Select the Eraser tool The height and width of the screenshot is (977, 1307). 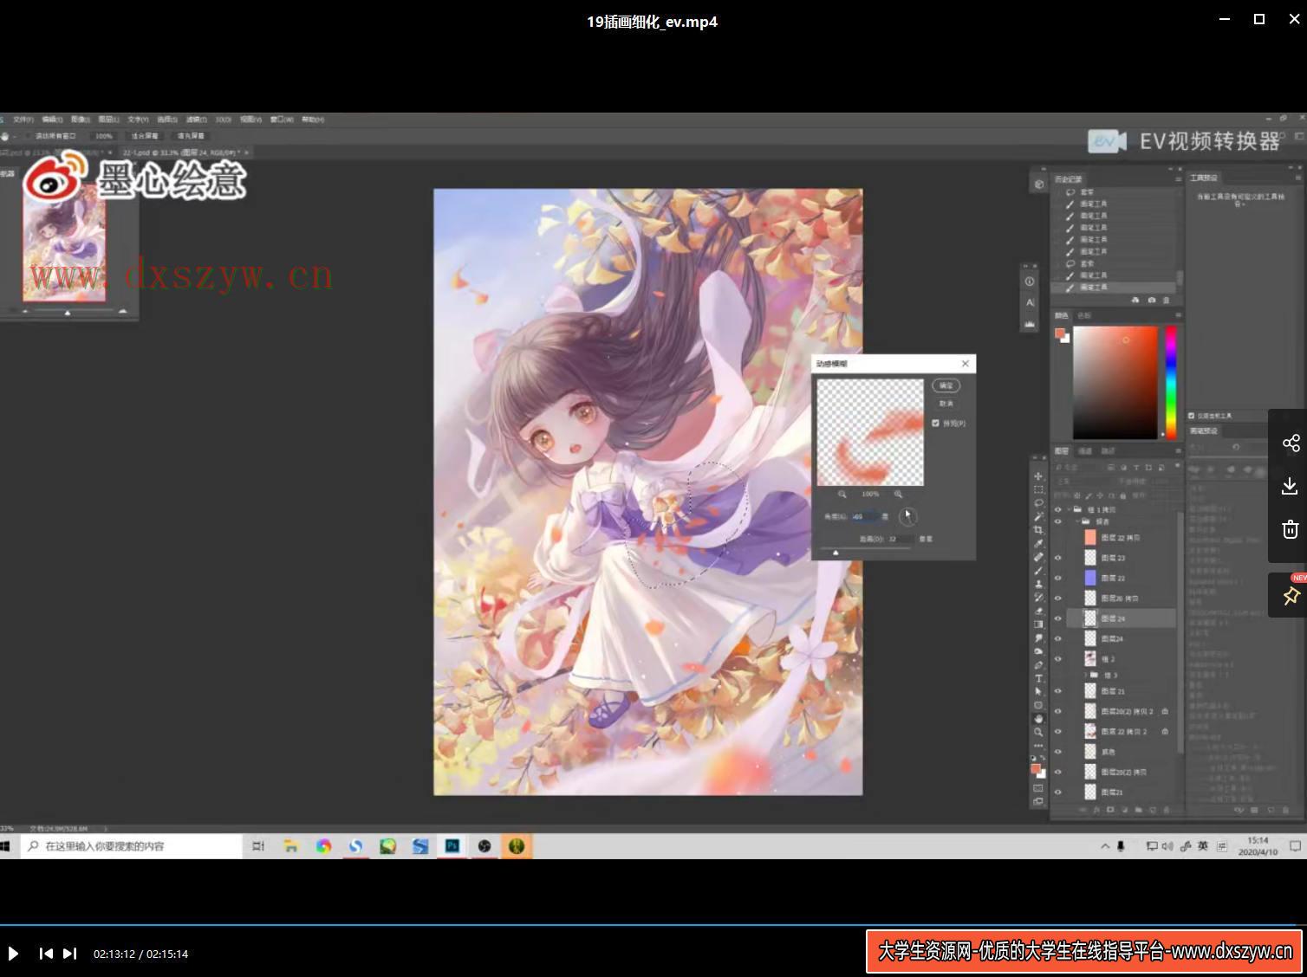coord(1038,611)
